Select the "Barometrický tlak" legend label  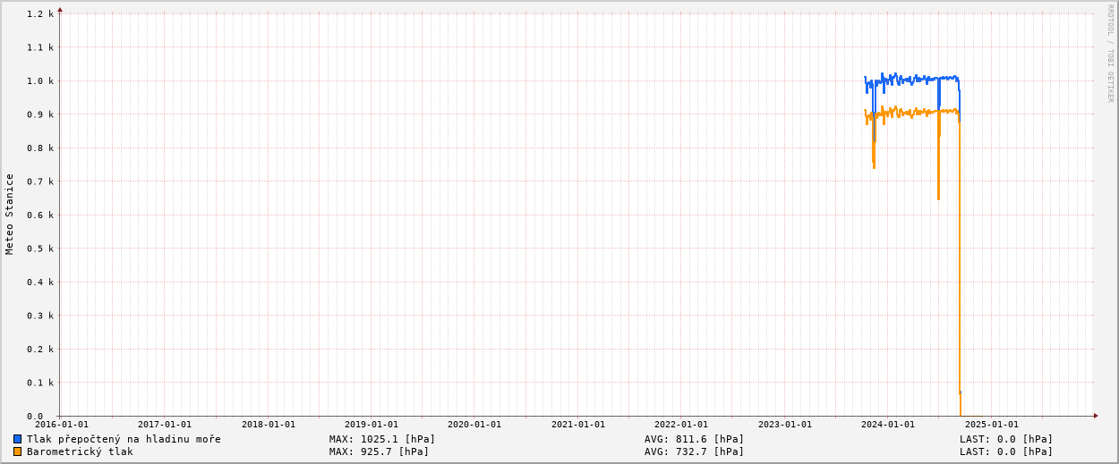80,451
